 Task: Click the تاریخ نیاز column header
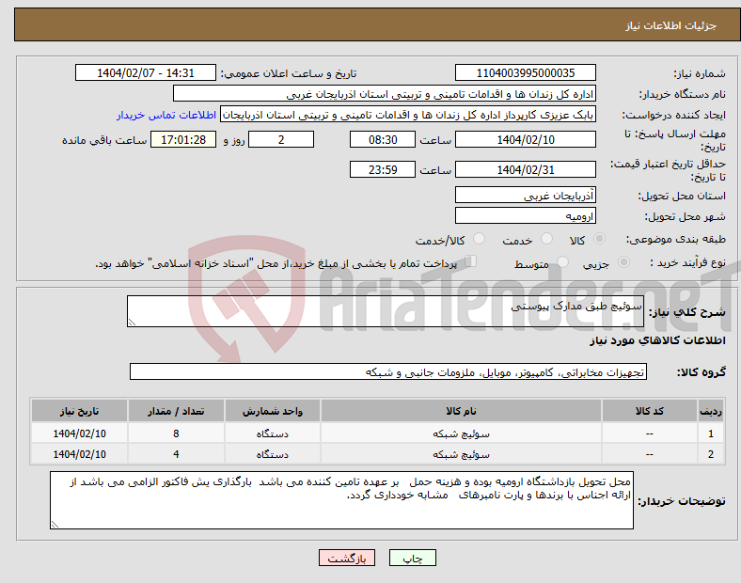[x=79, y=411]
